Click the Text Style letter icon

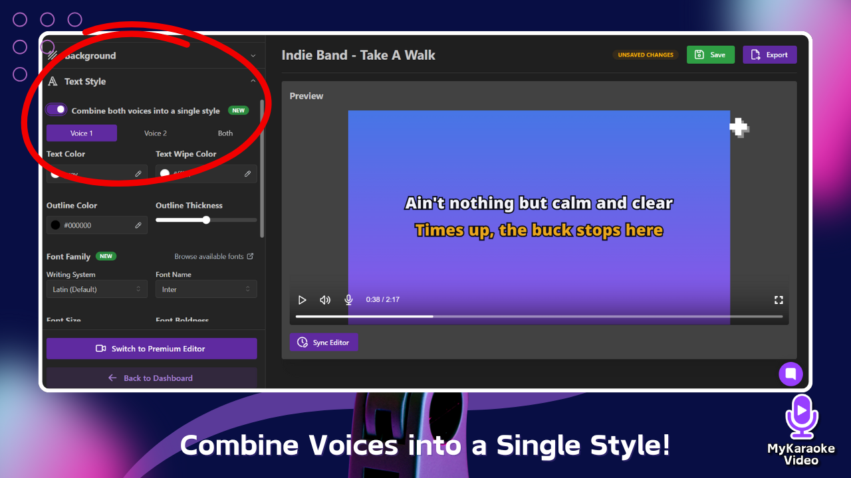[x=53, y=81]
